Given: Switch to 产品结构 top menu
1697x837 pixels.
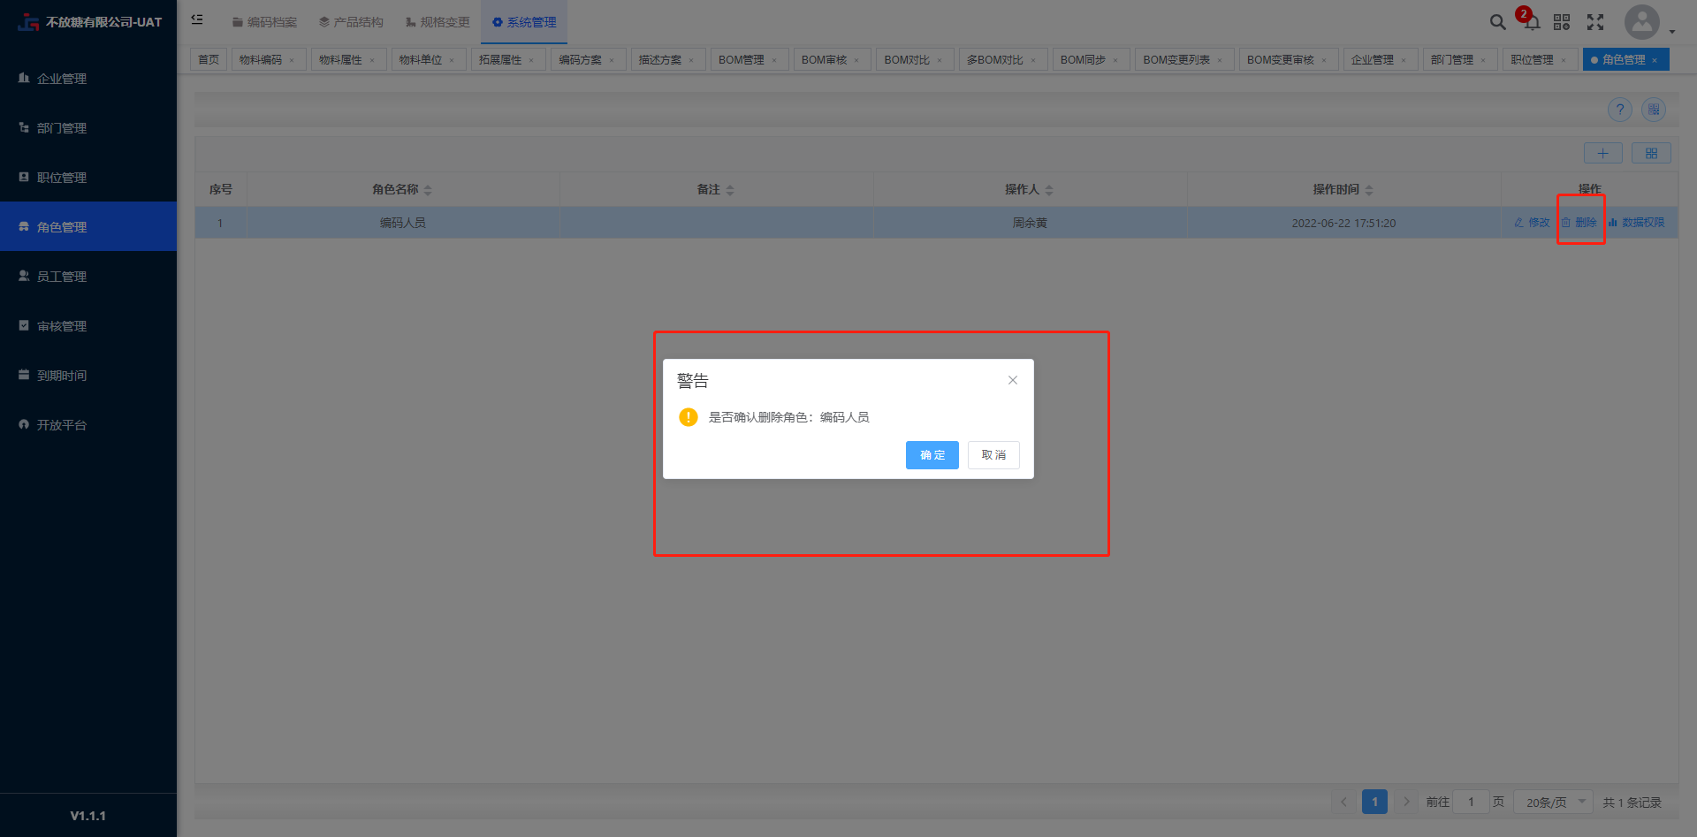Looking at the screenshot, I should coord(351,22).
